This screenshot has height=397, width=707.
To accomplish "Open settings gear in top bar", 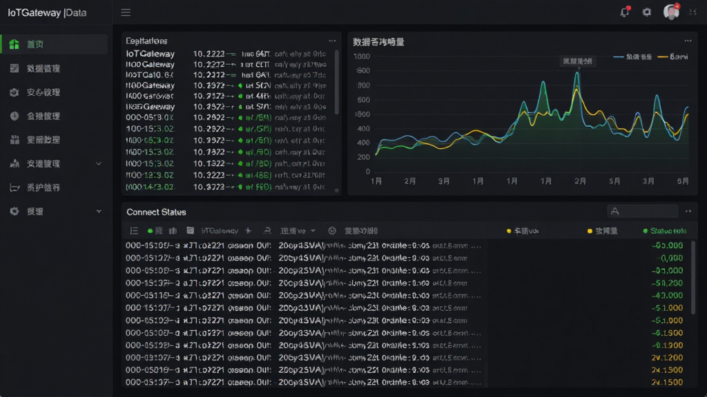I will (646, 12).
